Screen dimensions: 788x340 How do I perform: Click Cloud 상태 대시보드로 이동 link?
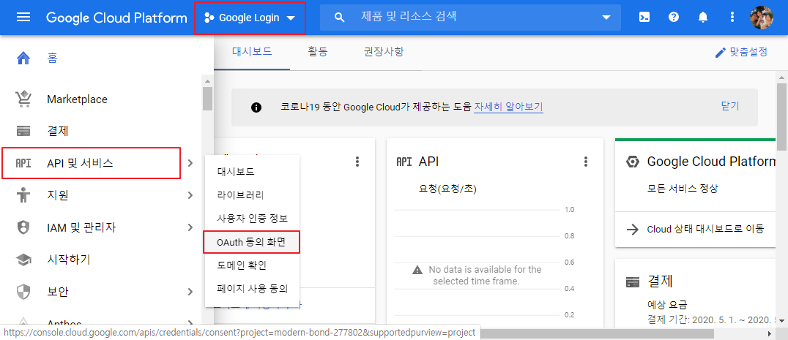tap(705, 229)
